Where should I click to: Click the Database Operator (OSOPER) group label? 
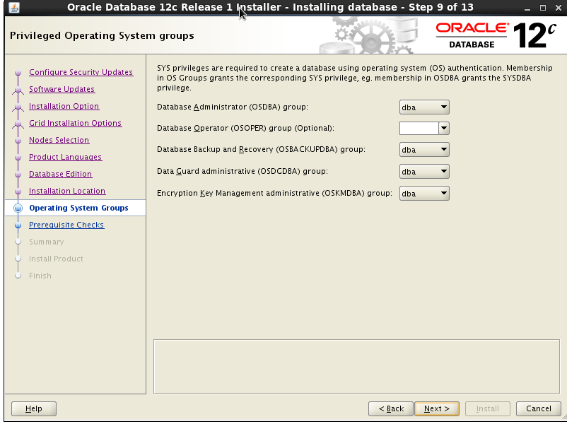coord(245,129)
